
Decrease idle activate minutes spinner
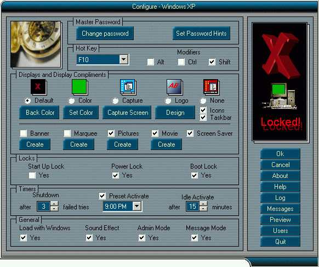pos(203,209)
